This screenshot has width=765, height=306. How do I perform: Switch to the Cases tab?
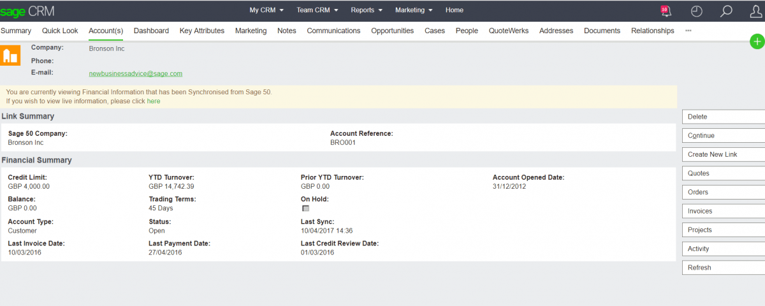[x=435, y=31]
